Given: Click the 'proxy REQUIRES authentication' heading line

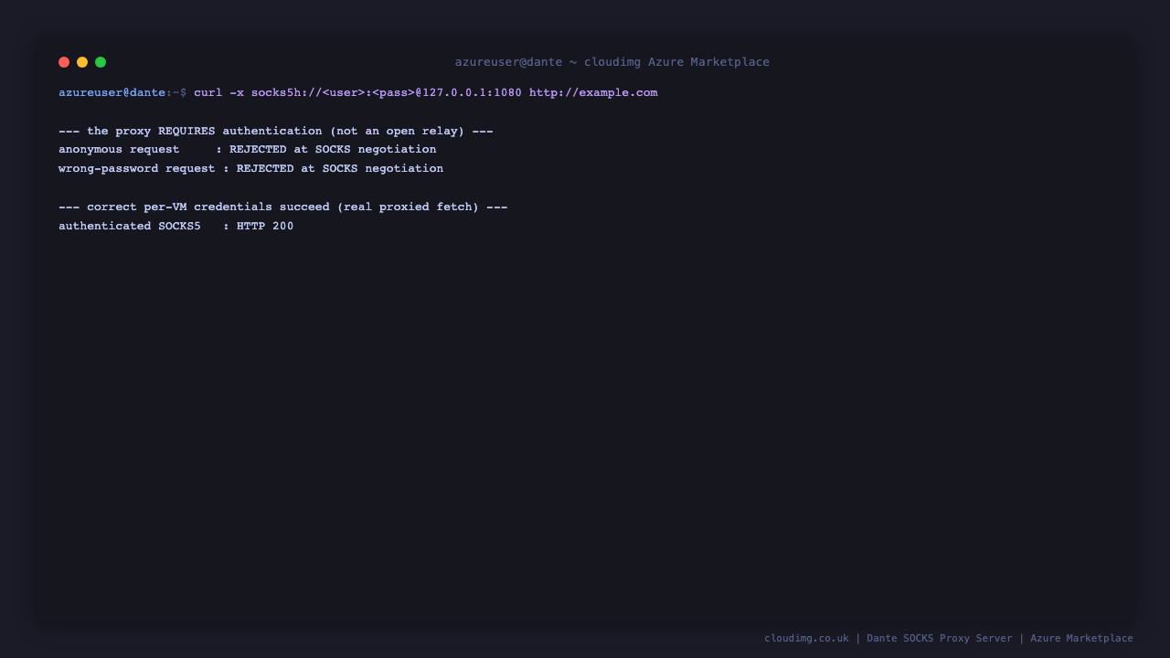Looking at the screenshot, I should pos(276,131).
